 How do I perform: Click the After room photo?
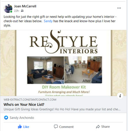pos(83,70)
